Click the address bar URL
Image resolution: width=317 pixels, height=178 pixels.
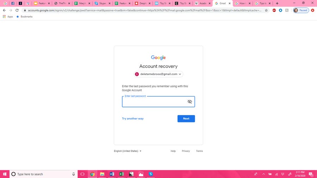tap(144, 10)
